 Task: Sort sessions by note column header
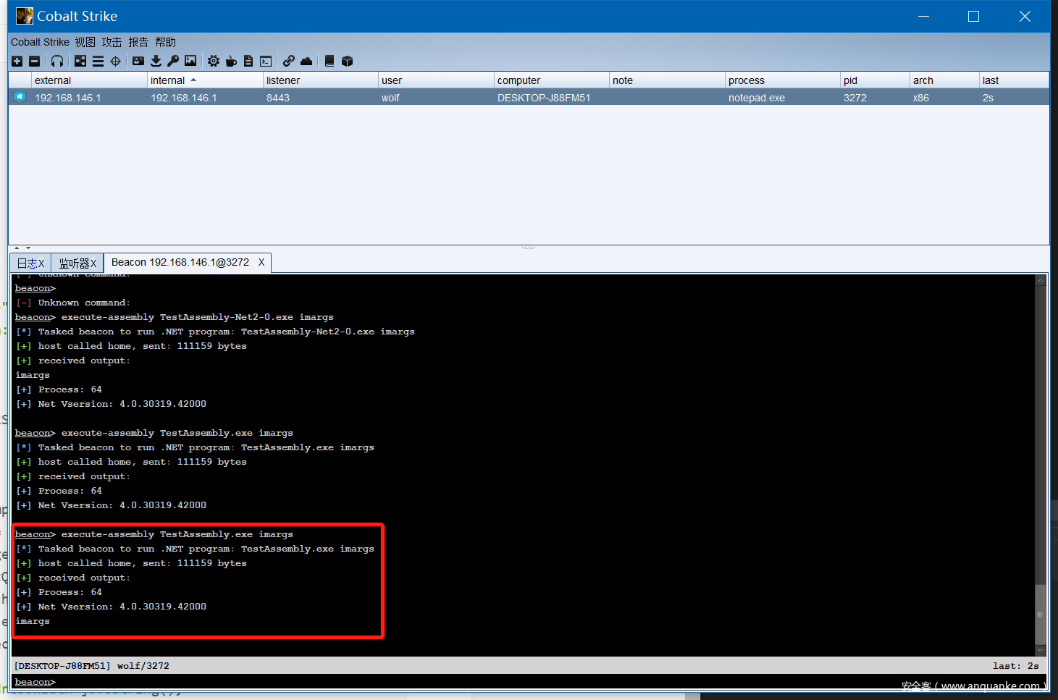(x=667, y=80)
